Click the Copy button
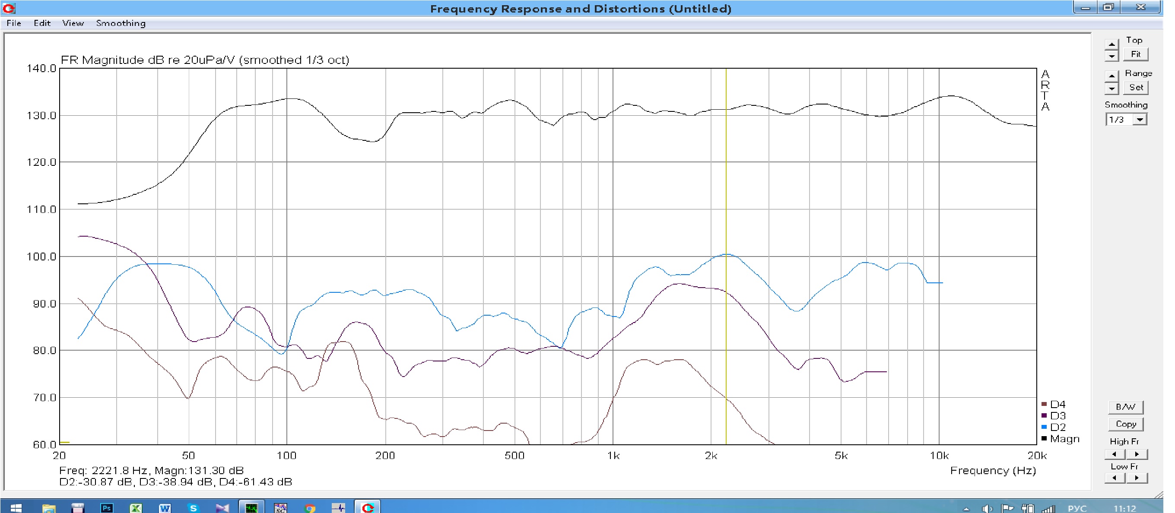Image resolution: width=1175 pixels, height=513 pixels. coord(1125,424)
